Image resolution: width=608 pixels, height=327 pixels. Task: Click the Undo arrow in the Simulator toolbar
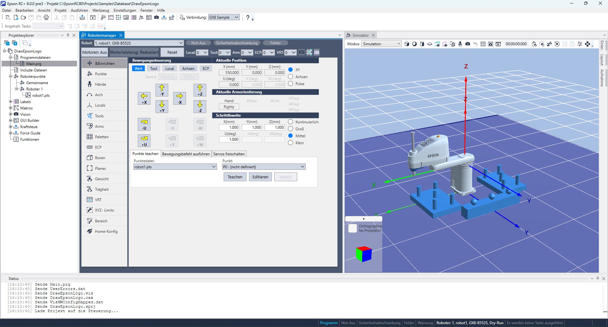tap(475, 44)
